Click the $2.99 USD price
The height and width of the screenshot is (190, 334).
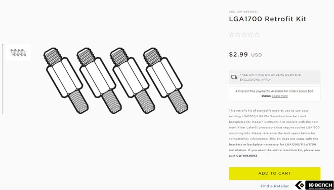pyautogui.click(x=245, y=55)
